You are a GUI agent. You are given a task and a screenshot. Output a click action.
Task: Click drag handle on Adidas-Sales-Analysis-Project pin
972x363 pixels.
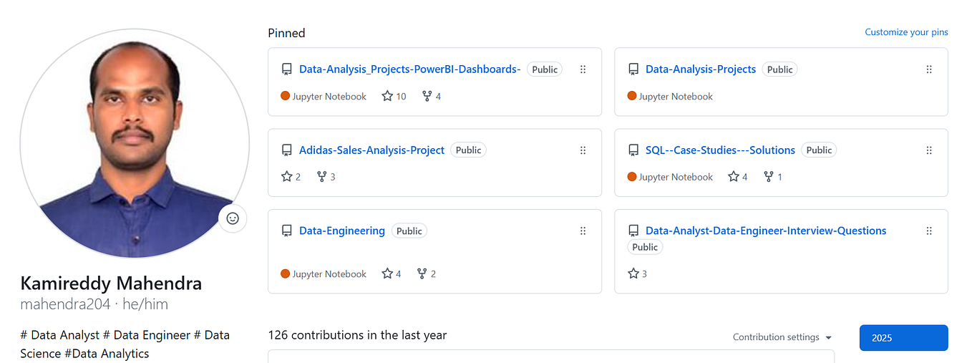coord(583,150)
